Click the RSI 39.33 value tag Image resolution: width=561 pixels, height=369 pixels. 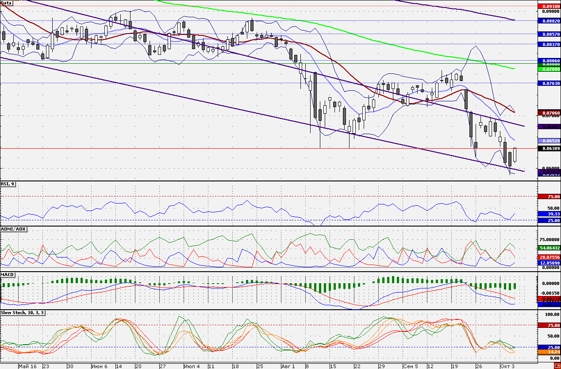pos(548,214)
